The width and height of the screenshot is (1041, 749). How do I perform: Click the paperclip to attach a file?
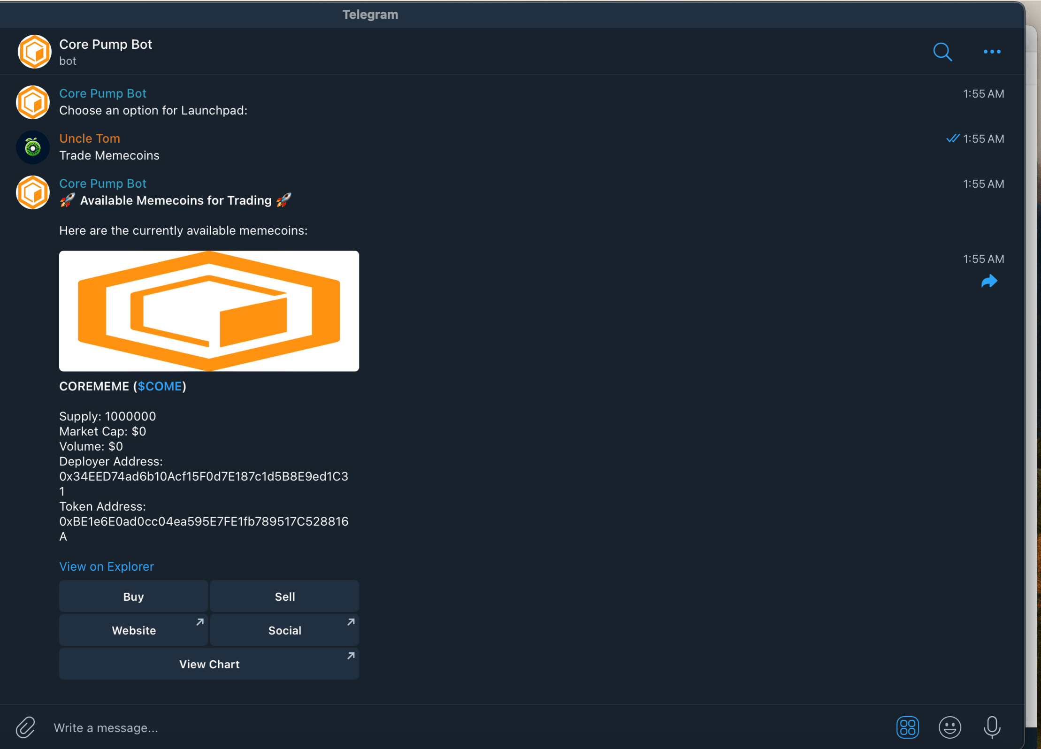click(x=26, y=727)
